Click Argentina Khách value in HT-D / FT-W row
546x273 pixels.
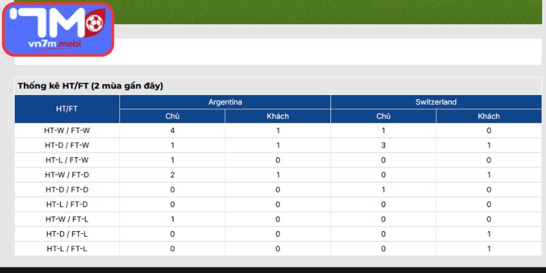click(x=278, y=145)
